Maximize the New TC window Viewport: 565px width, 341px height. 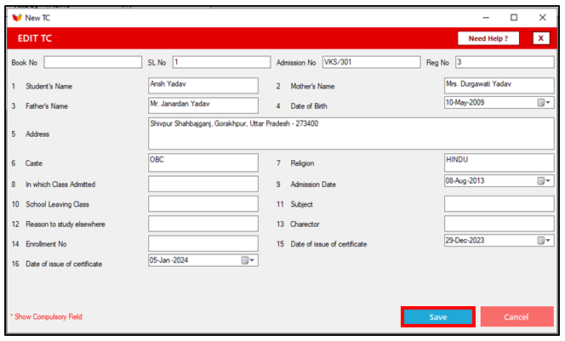point(514,18)
